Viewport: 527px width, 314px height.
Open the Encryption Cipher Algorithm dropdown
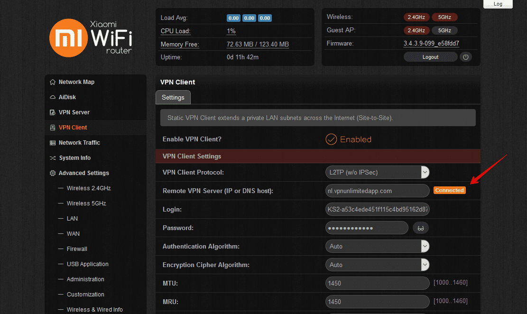pyautogui.click(x=377, y=265)
